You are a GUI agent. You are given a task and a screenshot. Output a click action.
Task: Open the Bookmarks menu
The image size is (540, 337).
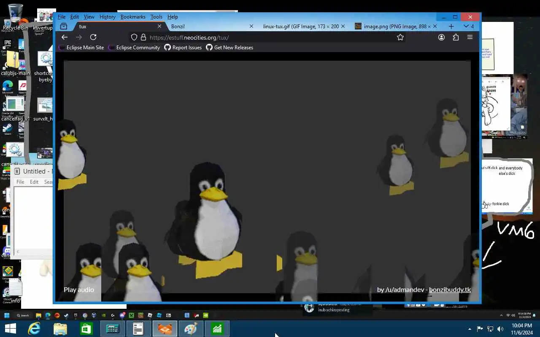[x=133, y=17]
